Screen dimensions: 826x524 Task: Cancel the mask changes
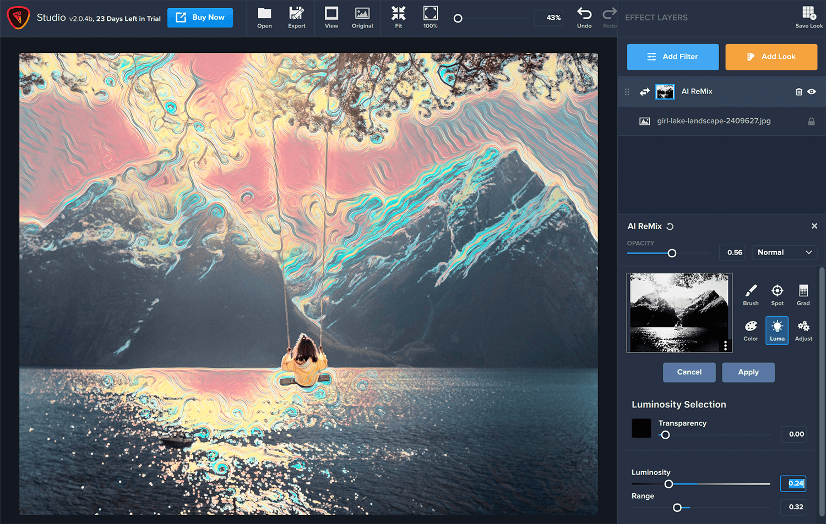pos(689,372)
